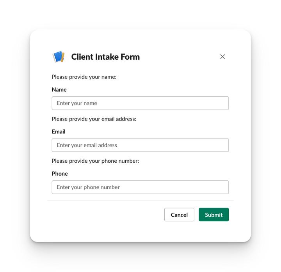Click the 'Please provide your name:' text
The width and height of the screenshot is (281, 272).
tap(84, 77)
